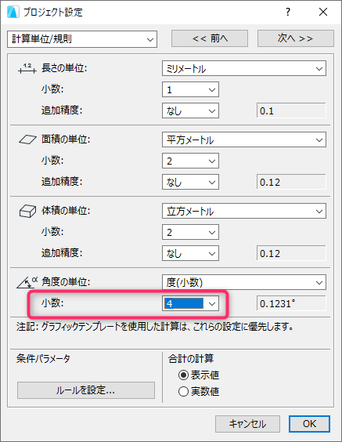Click the 角度の単位: label

(66, 282)
